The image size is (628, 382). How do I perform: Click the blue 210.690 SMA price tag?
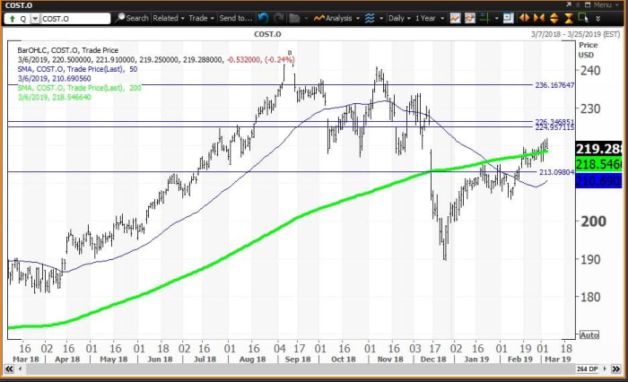point(598,180)
